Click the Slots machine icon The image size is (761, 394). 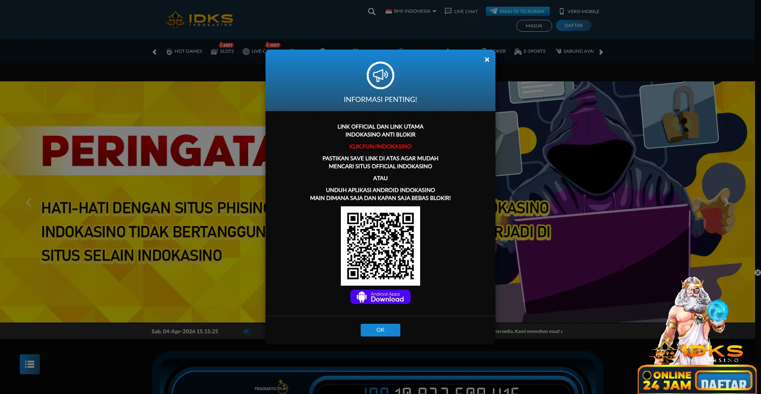[x=214, y=51]
